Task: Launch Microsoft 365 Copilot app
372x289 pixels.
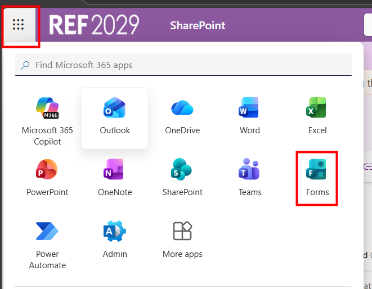Action: [x=47, y=120]
